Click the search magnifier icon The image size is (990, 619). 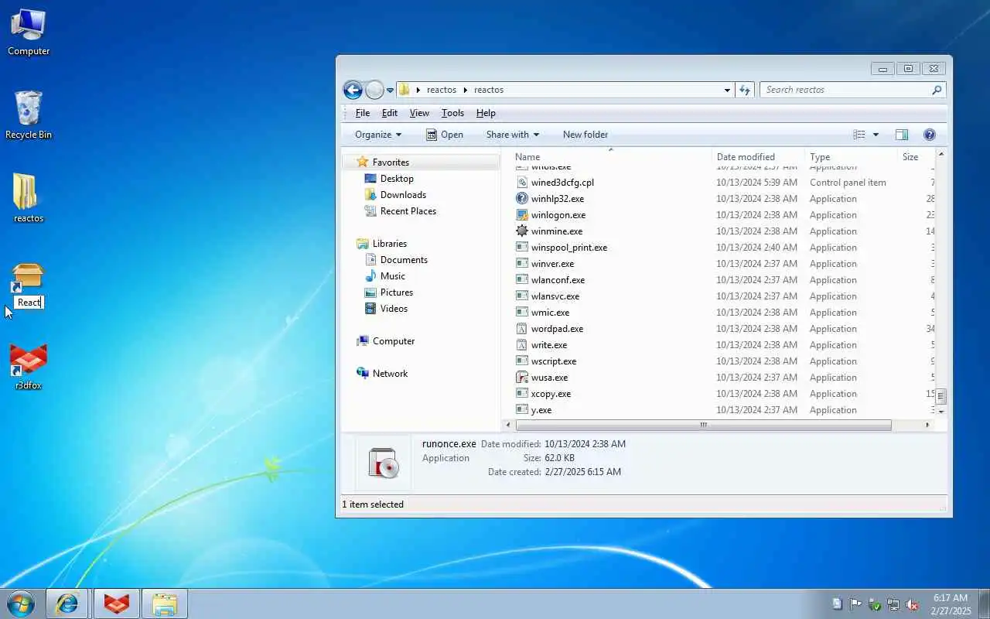(937, 90)
